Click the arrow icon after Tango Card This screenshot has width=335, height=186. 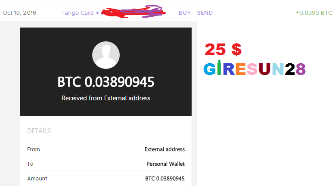(97, 13)
